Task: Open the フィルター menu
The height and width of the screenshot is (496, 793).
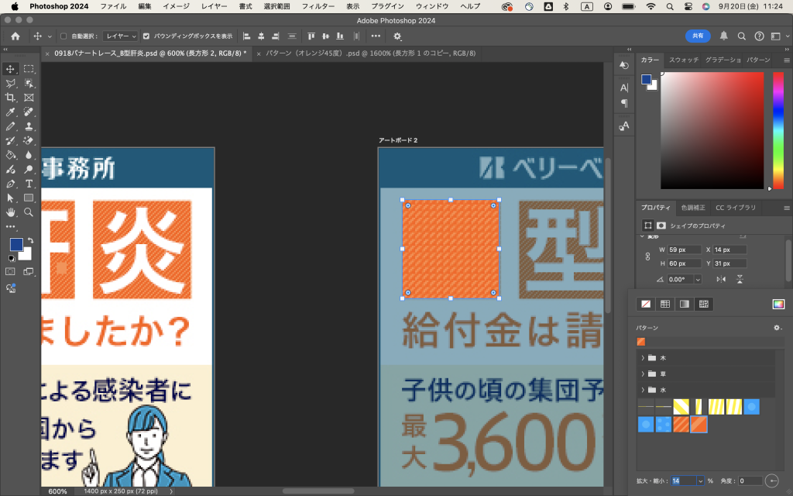Action: (318, 6)
